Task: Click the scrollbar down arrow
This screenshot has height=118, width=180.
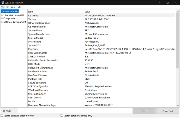Action: coord(178,106)
